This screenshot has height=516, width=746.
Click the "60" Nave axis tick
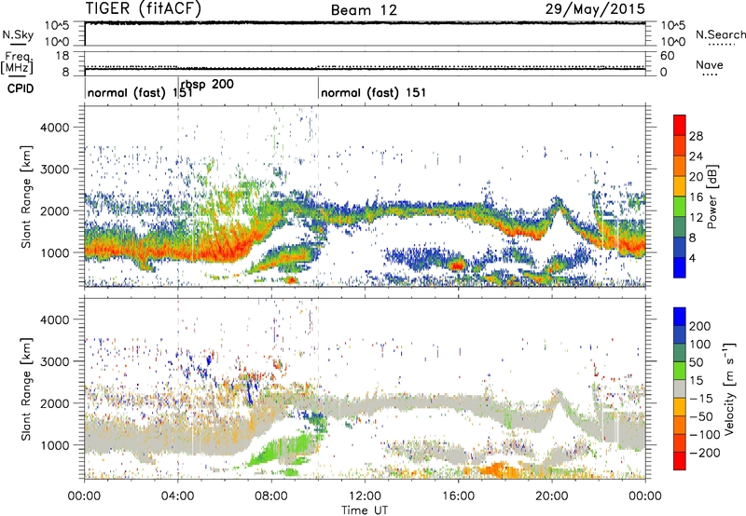(x=667, y=56)
